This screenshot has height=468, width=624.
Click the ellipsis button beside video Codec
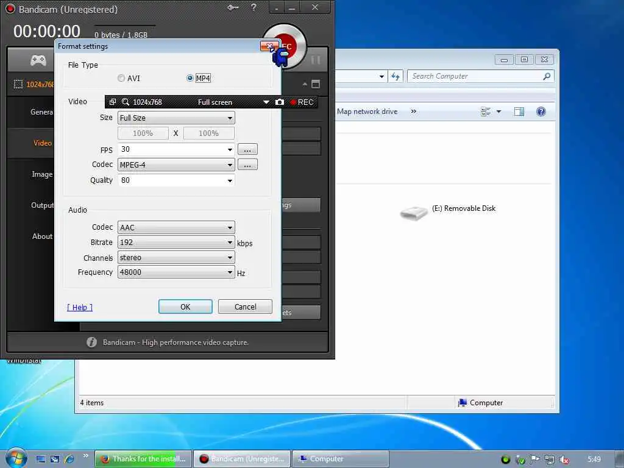pyautogui.click(x=247, y=165)
